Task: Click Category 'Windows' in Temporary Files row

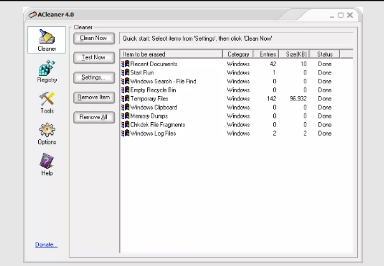Action: [x=238, y=99]
